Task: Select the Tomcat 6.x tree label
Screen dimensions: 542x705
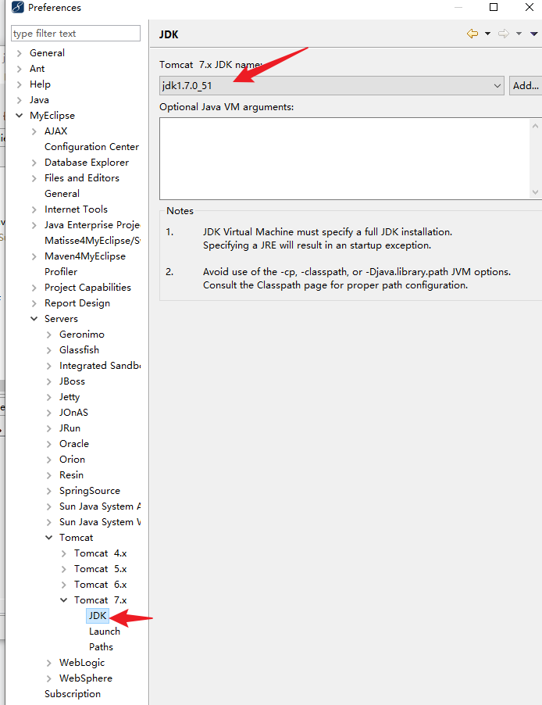Action: [100, 585]
